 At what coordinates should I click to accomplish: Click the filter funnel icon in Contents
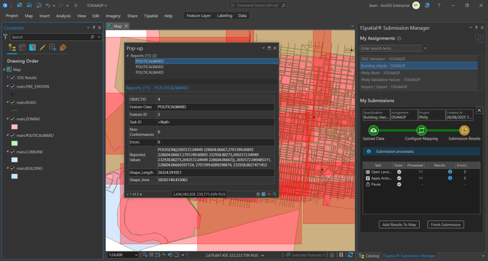(x=5, y=37)
